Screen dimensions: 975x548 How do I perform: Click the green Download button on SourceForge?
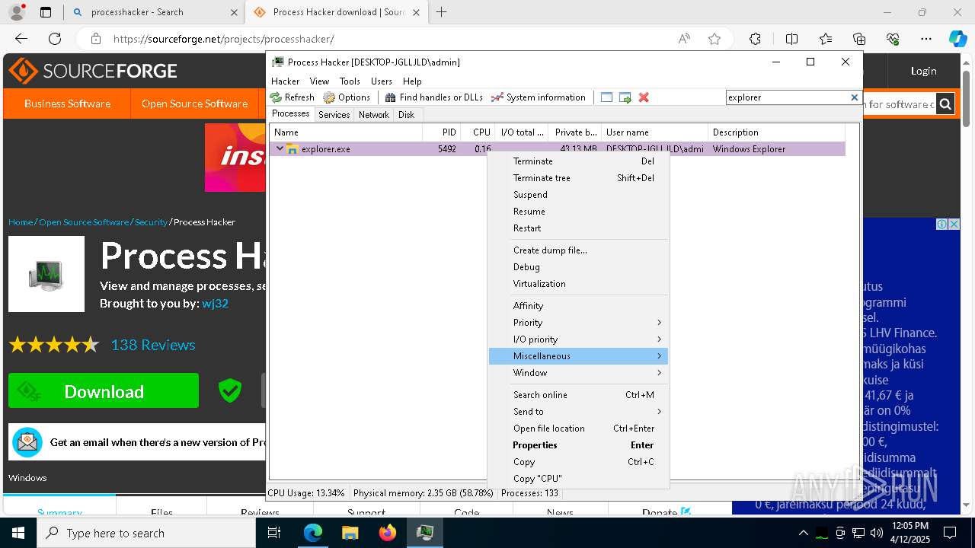(x=104, y=391)
